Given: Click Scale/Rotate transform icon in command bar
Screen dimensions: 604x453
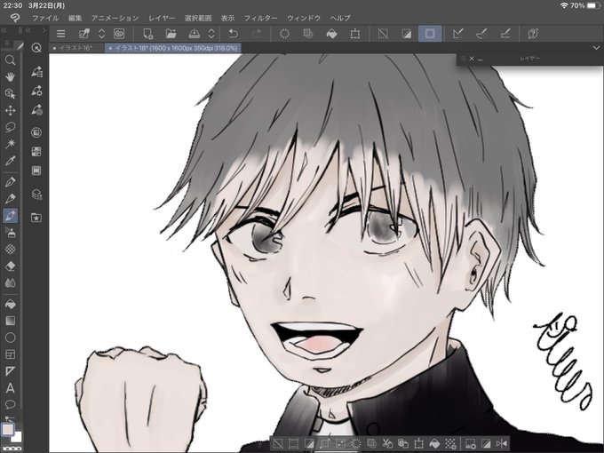Looking at the screenshot, I should pyautogui.click(x=354, y=34).
